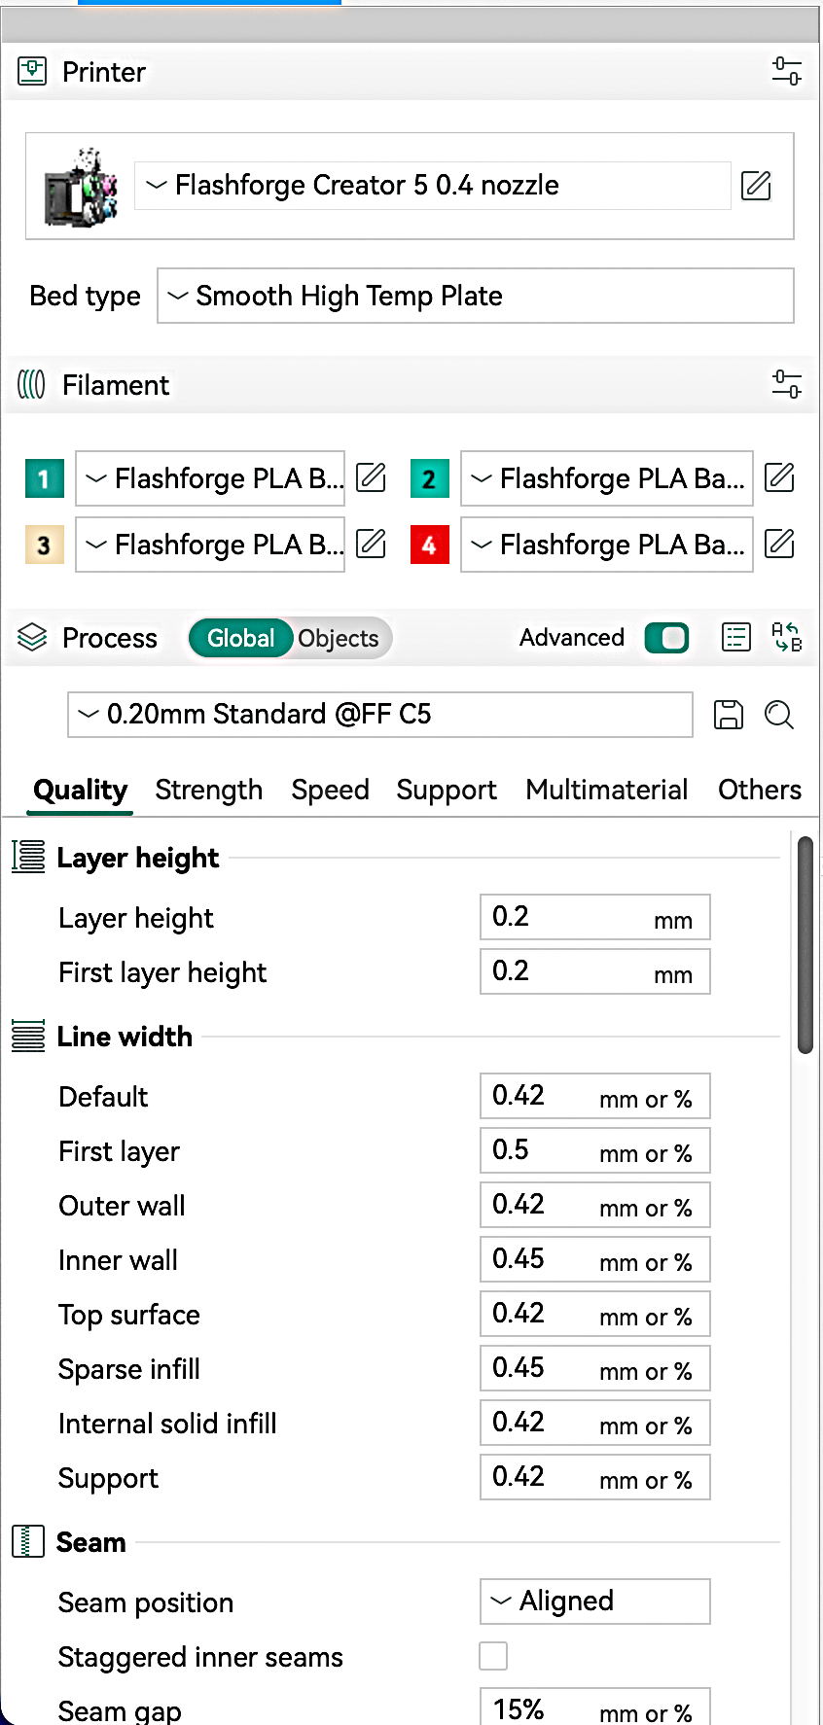The width and height of the screenshot is (823, 1725).
Task: Click the Top surface line width field
Action: (595, 1314)
